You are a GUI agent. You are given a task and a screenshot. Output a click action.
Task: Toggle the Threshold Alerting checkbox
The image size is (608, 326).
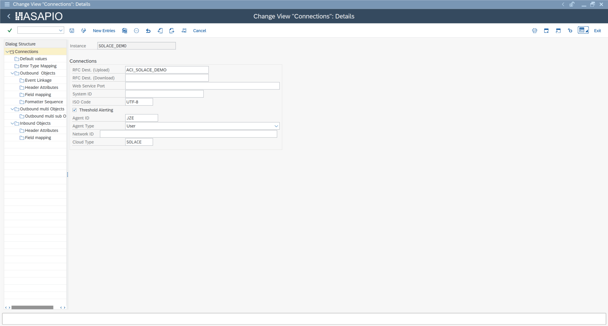[x=75, y=110]
